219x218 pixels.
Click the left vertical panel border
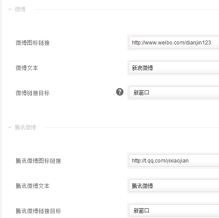[x=1, y=109]
